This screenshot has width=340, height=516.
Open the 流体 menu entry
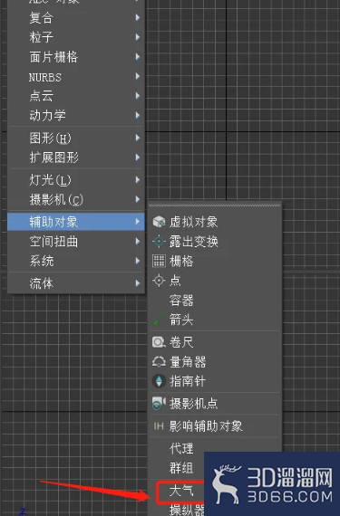tap(76, 283)
